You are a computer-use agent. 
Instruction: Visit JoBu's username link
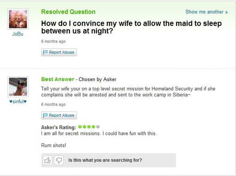click(18, 34)
